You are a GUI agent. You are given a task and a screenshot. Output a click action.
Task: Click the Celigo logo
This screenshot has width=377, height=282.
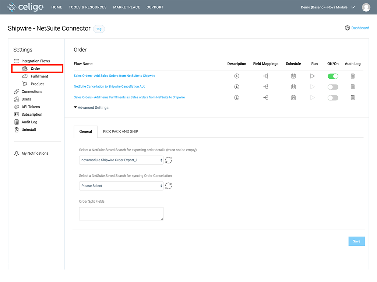(25, 7)
